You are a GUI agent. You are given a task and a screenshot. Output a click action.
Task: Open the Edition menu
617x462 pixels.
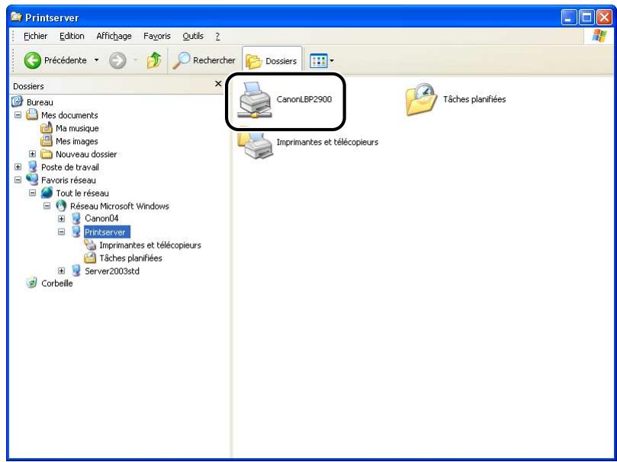pyautogui.click(x=72, y=36)
